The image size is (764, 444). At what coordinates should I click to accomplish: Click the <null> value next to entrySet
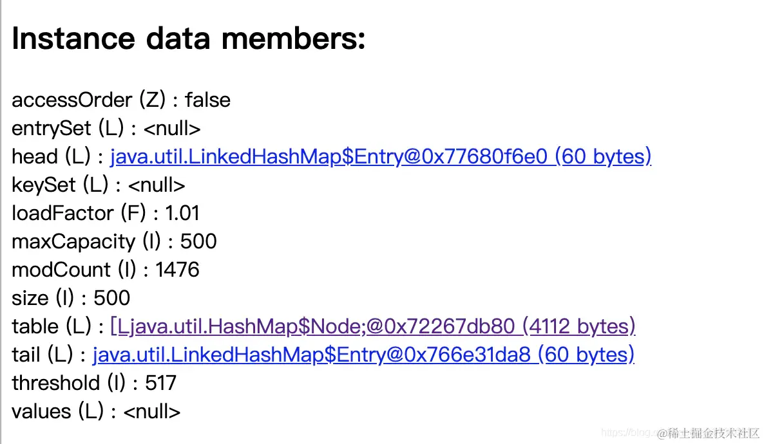(172, 128)
